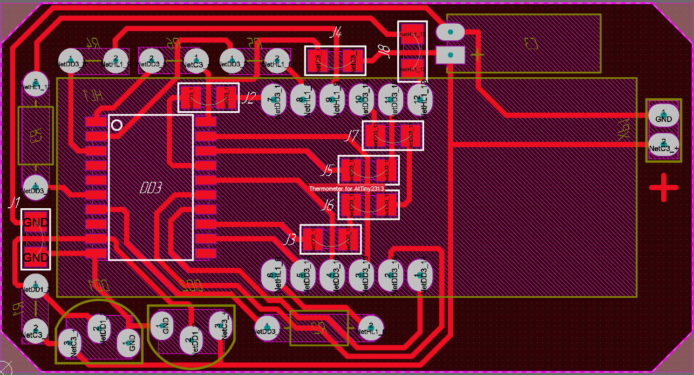Select J8's lower NetHL1_12 pad

[x=412, y=69]
